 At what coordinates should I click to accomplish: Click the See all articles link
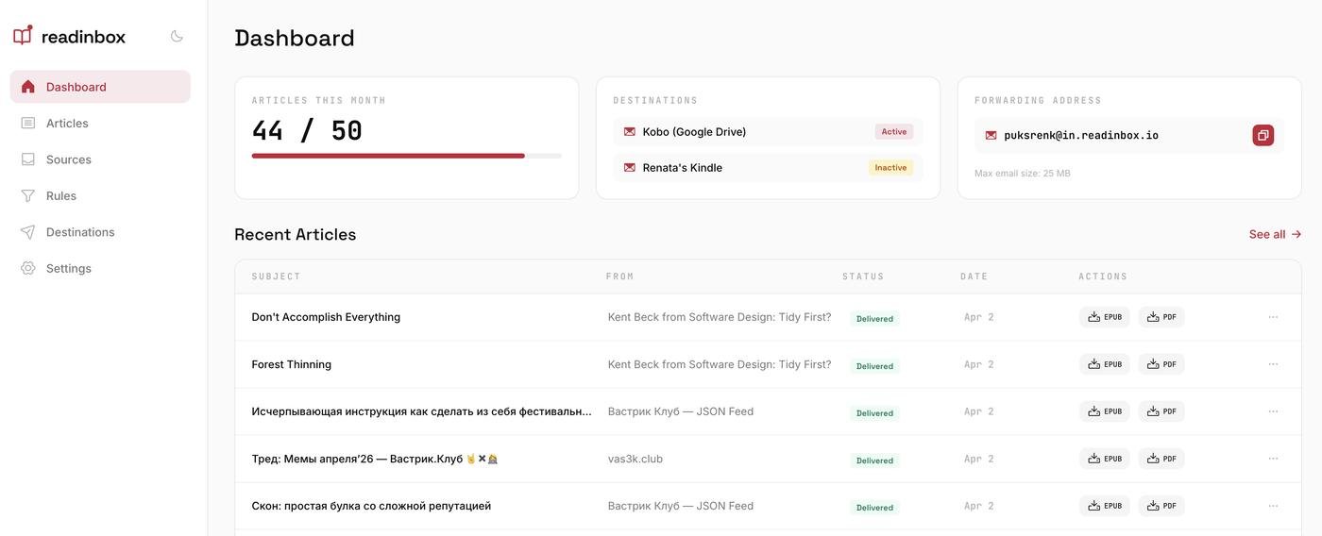1274,234
